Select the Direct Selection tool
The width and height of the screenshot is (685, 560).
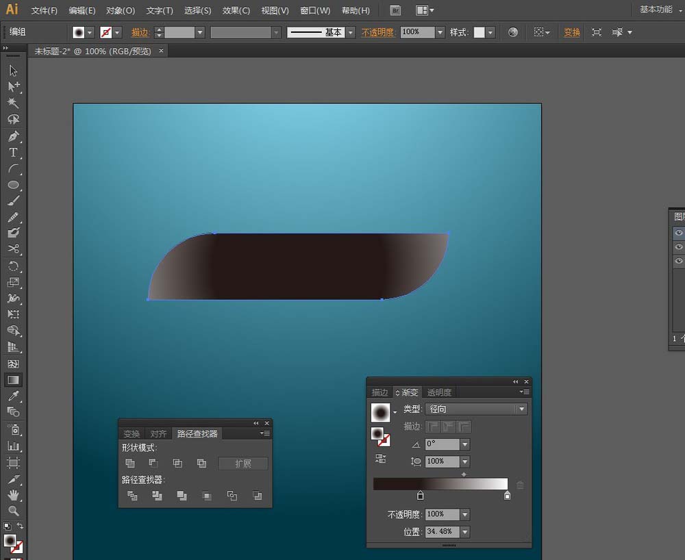[x=13, y=86]
